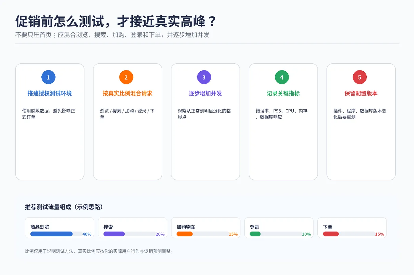Click the 40% value for 商品浏览
The height and width of the screenshot is (275, 414).
point(87,234)
